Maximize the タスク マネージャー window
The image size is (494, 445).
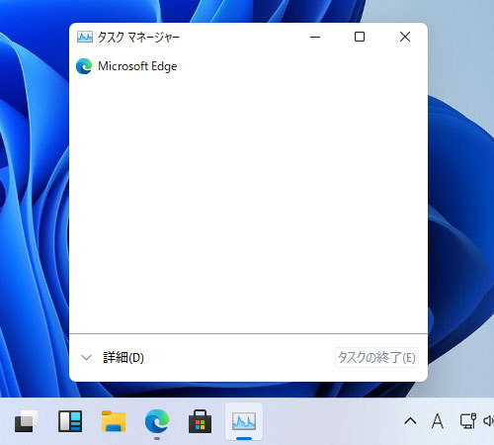(x=360, y=37)
